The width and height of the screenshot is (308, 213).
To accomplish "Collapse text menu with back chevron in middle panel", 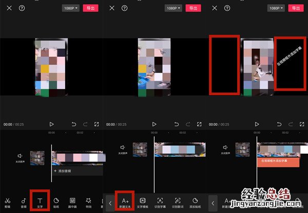I will click(x=110, y=203).
